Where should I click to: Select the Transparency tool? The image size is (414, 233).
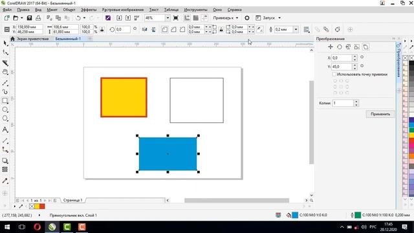click(x=5, y=170)
